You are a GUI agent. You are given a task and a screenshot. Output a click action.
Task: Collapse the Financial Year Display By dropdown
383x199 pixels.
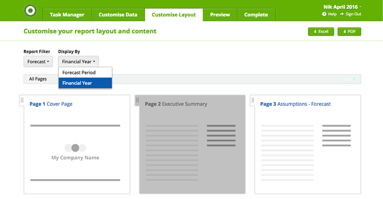(78, 61)
